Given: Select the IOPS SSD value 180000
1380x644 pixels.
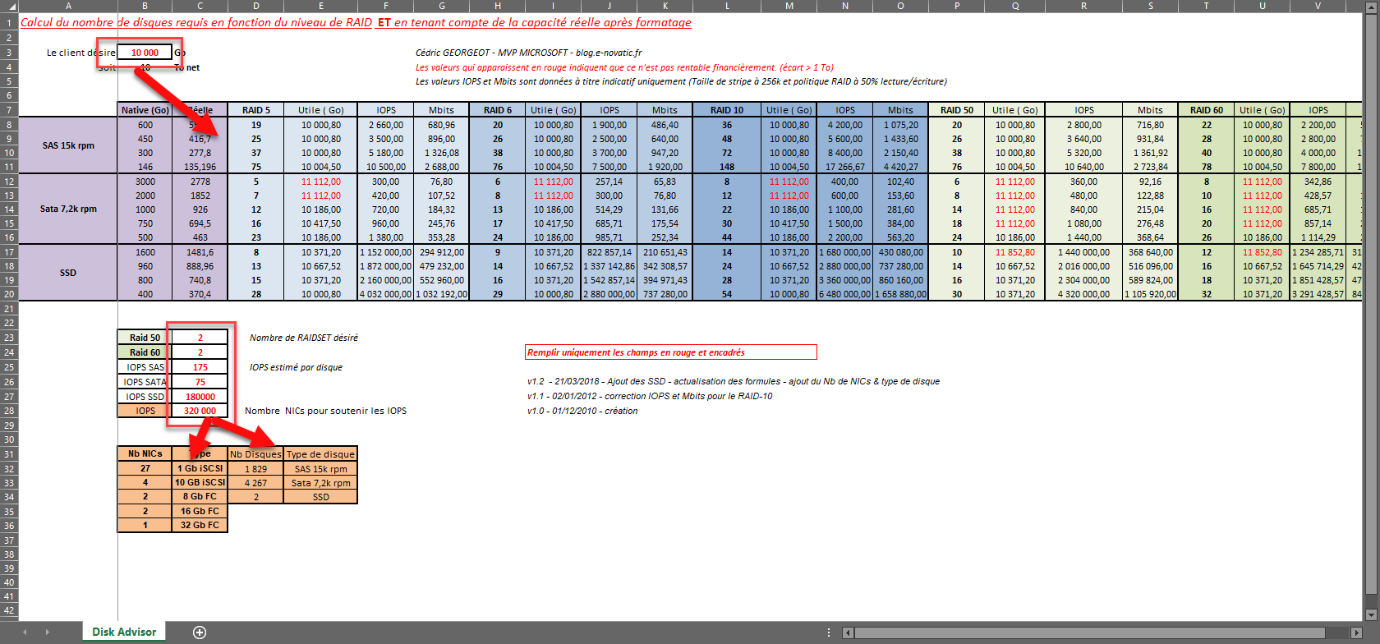Looking at the screenshot, I should coord(200,397).
